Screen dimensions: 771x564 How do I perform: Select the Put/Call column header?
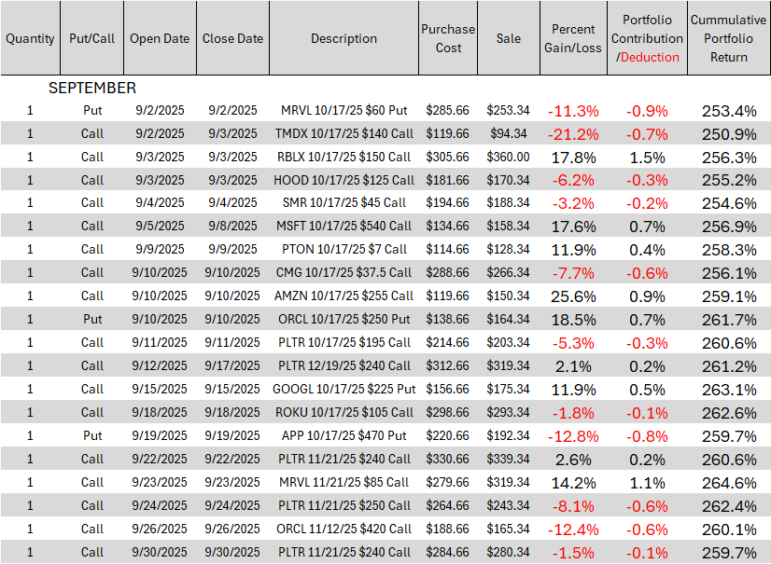[92, 38]
